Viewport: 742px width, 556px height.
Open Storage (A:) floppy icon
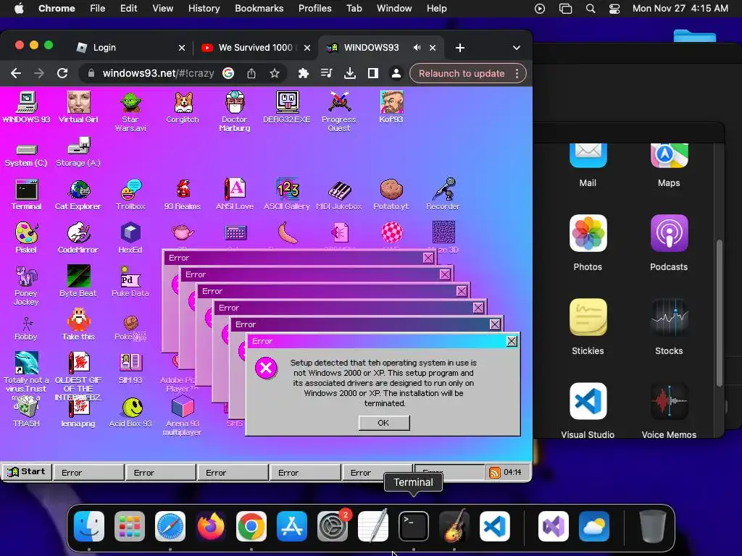78,152
